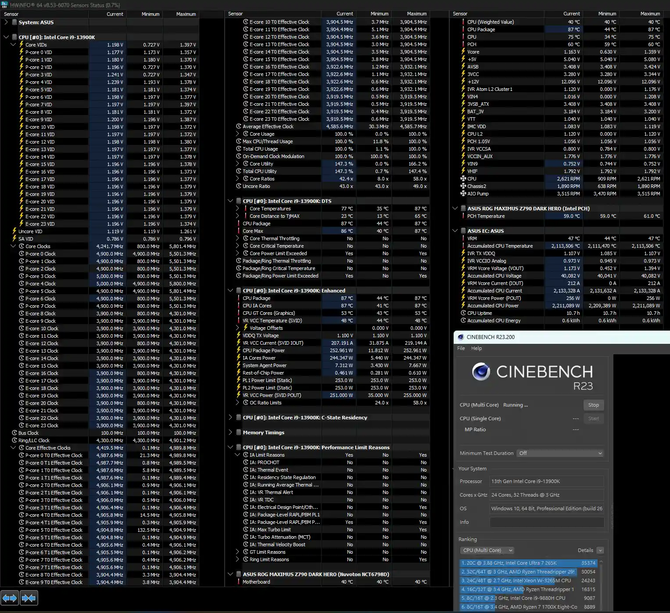Click the thermometer icon beside CPU Package in DTS
Image resolution: width=670 pixels, height=613 pixels.
pos(239,224)
